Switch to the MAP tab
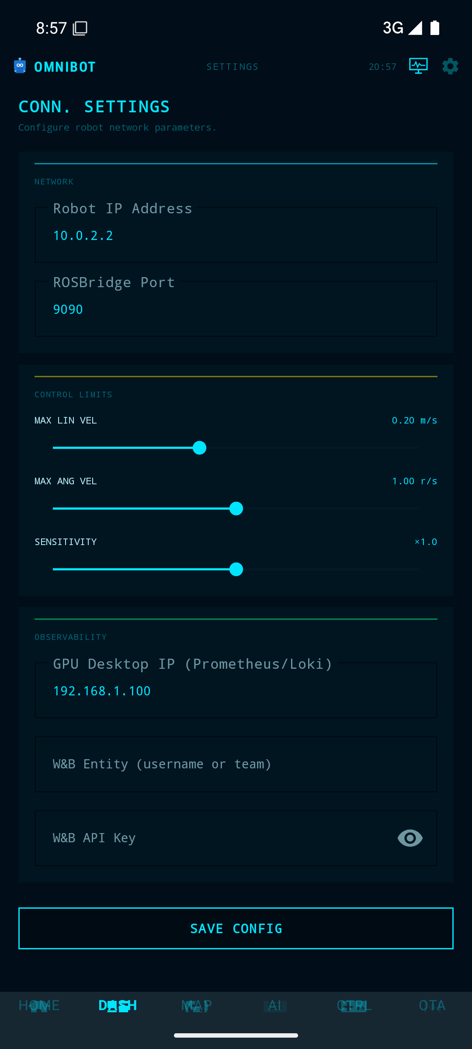This screenshot has width=472, height=1049. click(197, 1005)
